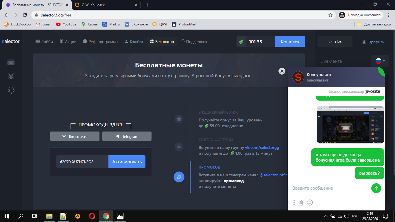Open Реф. программа page
This screenshot has width=395, height=222.
pyautogui.click(x=100, y=42)
